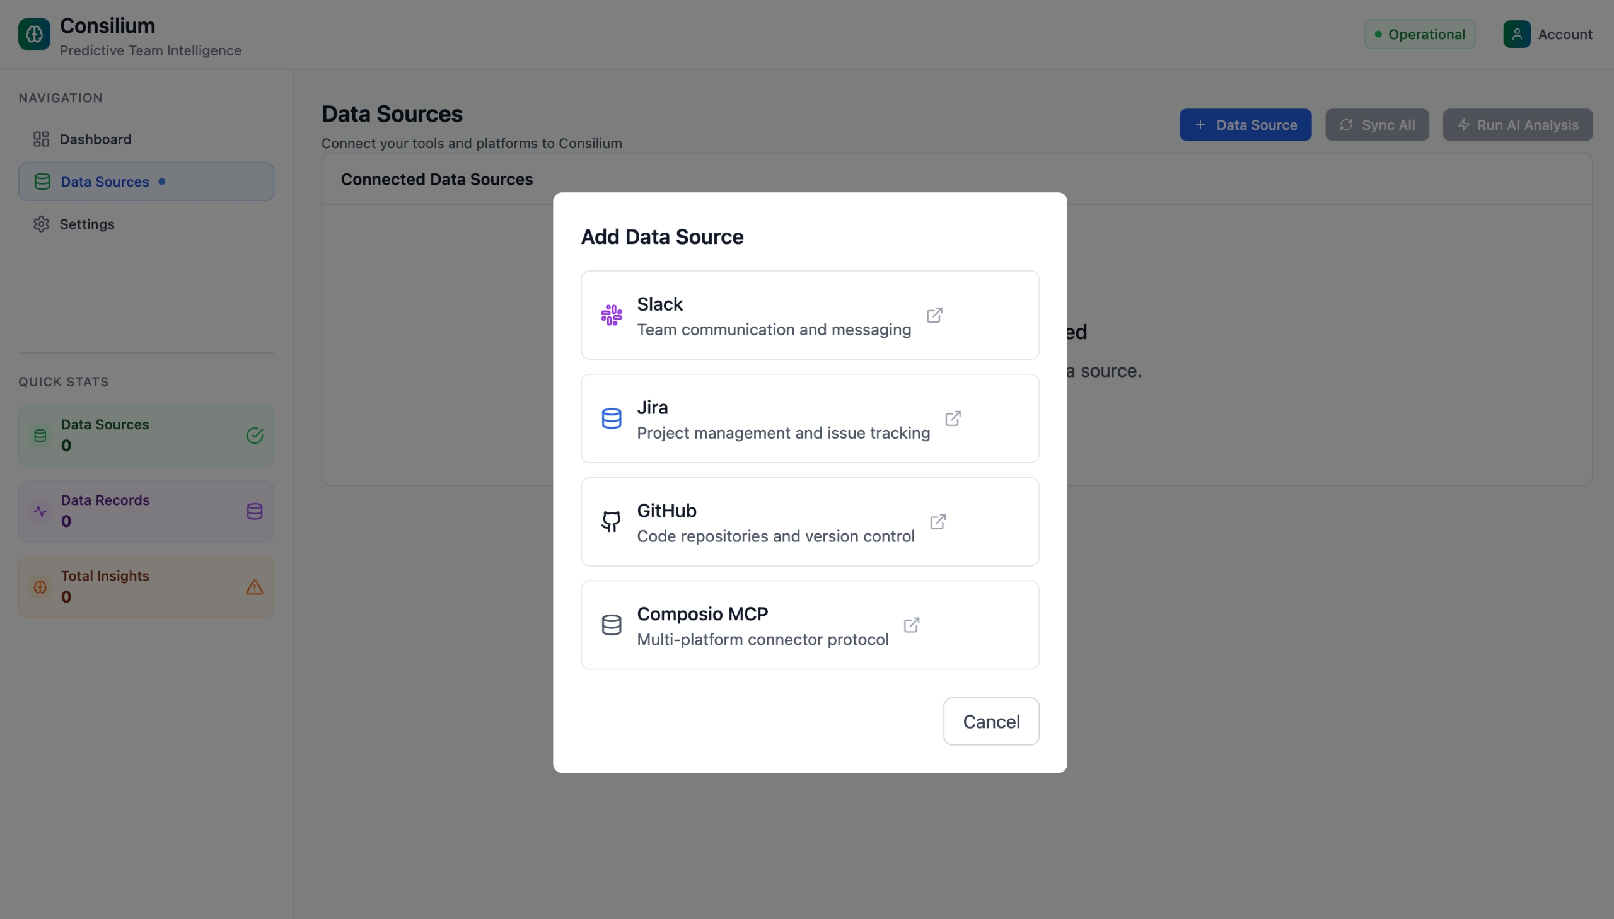Run AI Analysis button
The image size is (1614, 919).
point(1518,125)
